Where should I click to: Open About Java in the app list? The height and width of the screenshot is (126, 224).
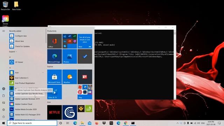click(x=27, y=41)
